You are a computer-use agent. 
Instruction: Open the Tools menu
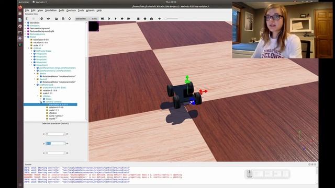81,10
